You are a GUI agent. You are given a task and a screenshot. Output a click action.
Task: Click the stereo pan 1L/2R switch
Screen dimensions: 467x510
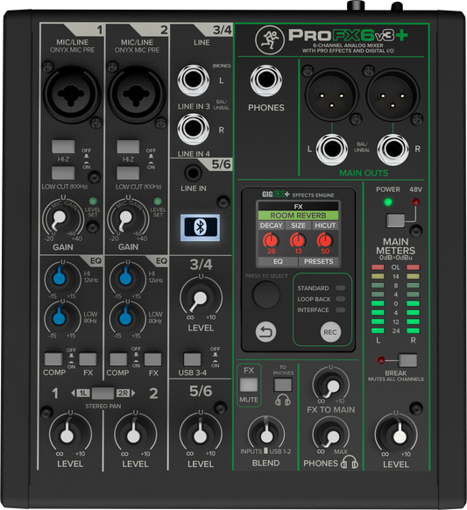click(103, 393)
